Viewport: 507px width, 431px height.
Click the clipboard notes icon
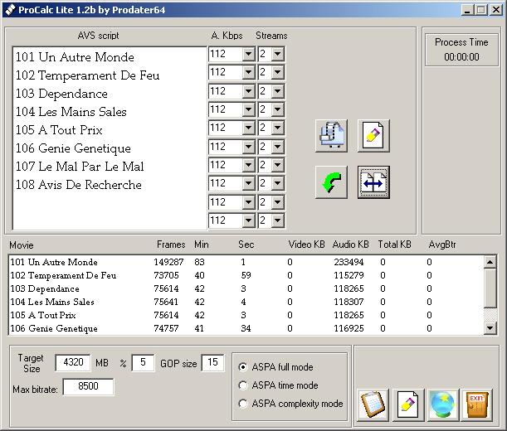pyautogui.click(x=373, y=404)
